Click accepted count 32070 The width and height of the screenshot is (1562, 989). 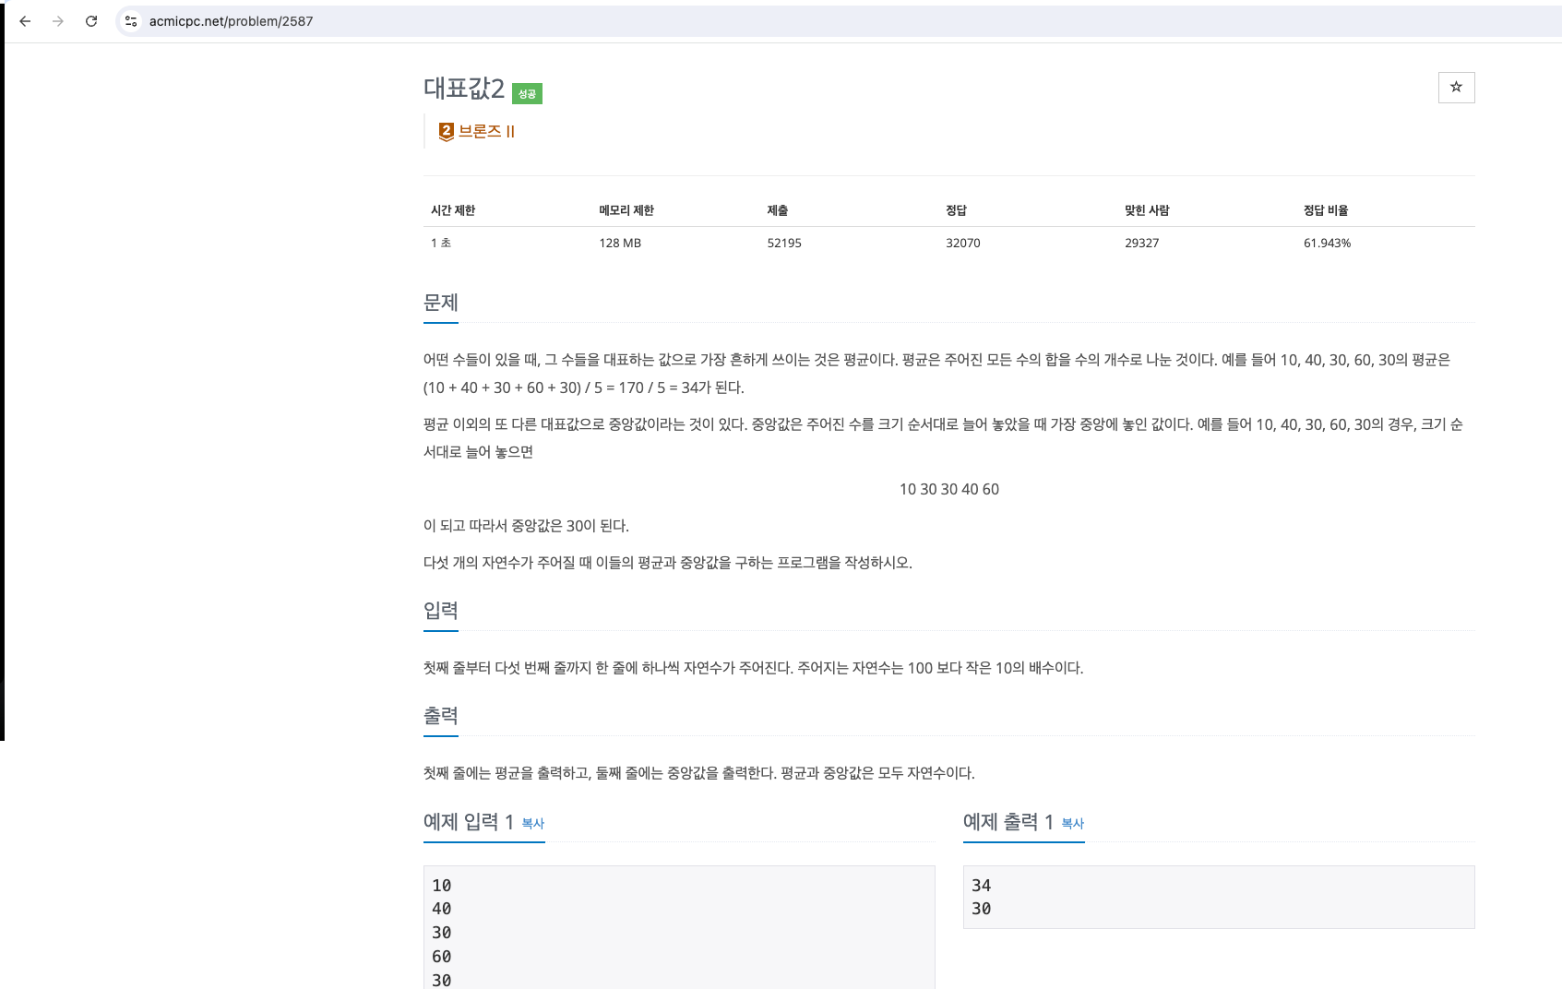pos(963,243)
